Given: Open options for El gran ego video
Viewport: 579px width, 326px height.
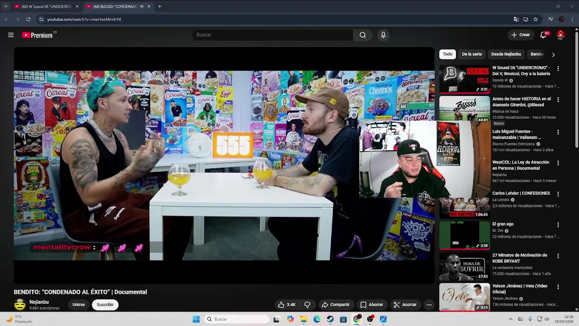Looking at the screenshot, I should [x=558, y=225].
